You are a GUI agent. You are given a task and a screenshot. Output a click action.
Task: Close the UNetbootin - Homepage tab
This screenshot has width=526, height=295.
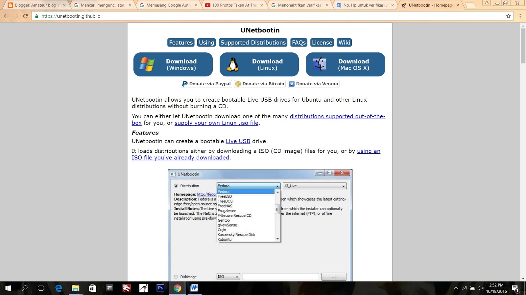458,5
